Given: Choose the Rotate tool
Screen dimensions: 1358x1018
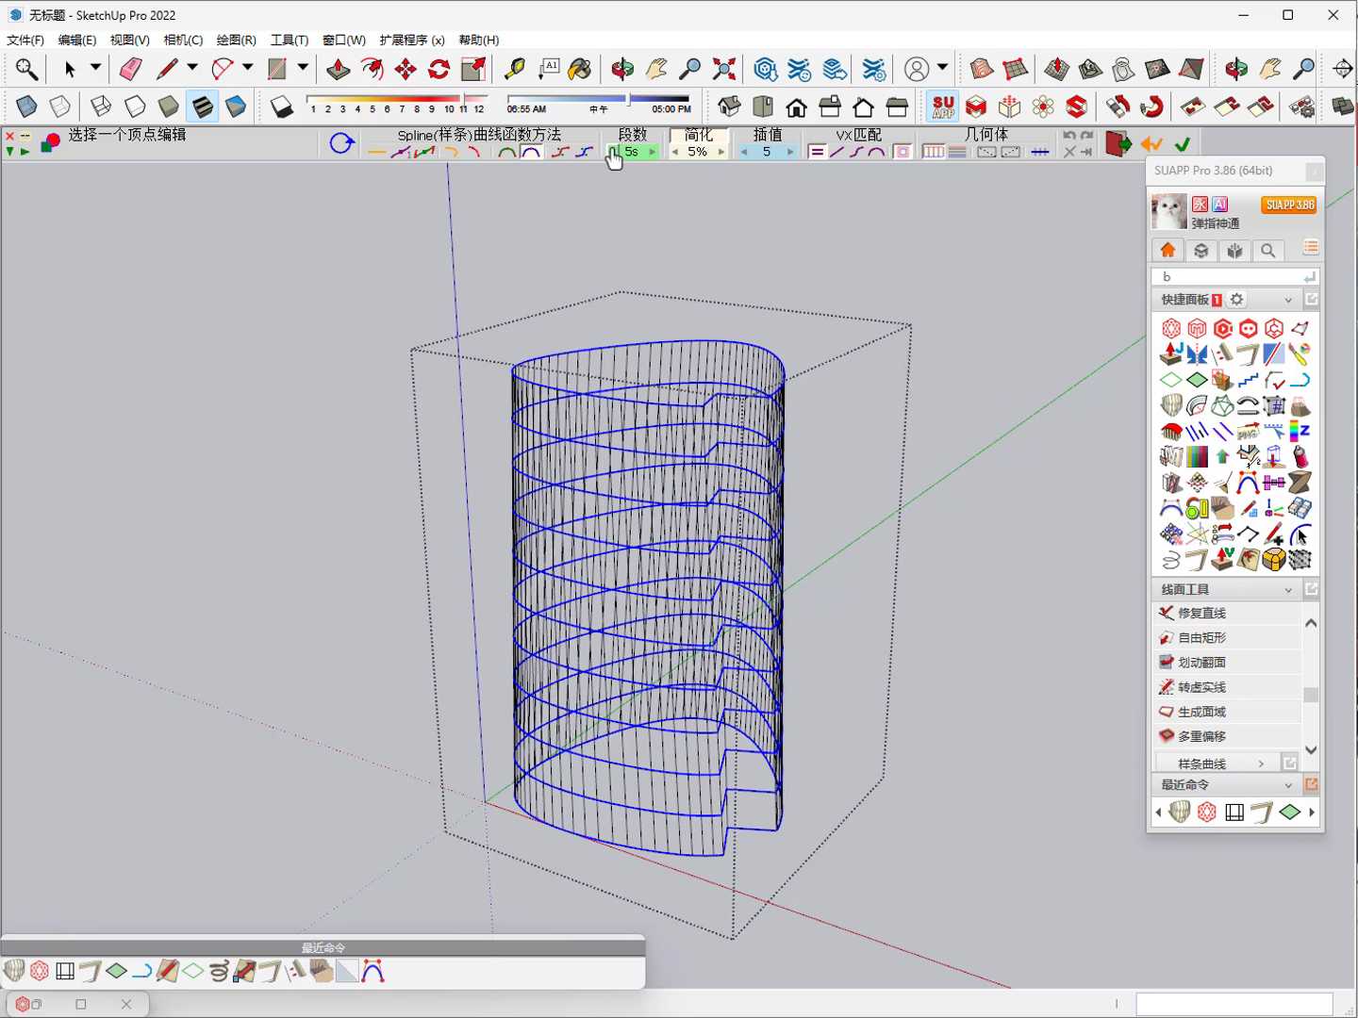Looking at the screenshot, I should 439,69.
